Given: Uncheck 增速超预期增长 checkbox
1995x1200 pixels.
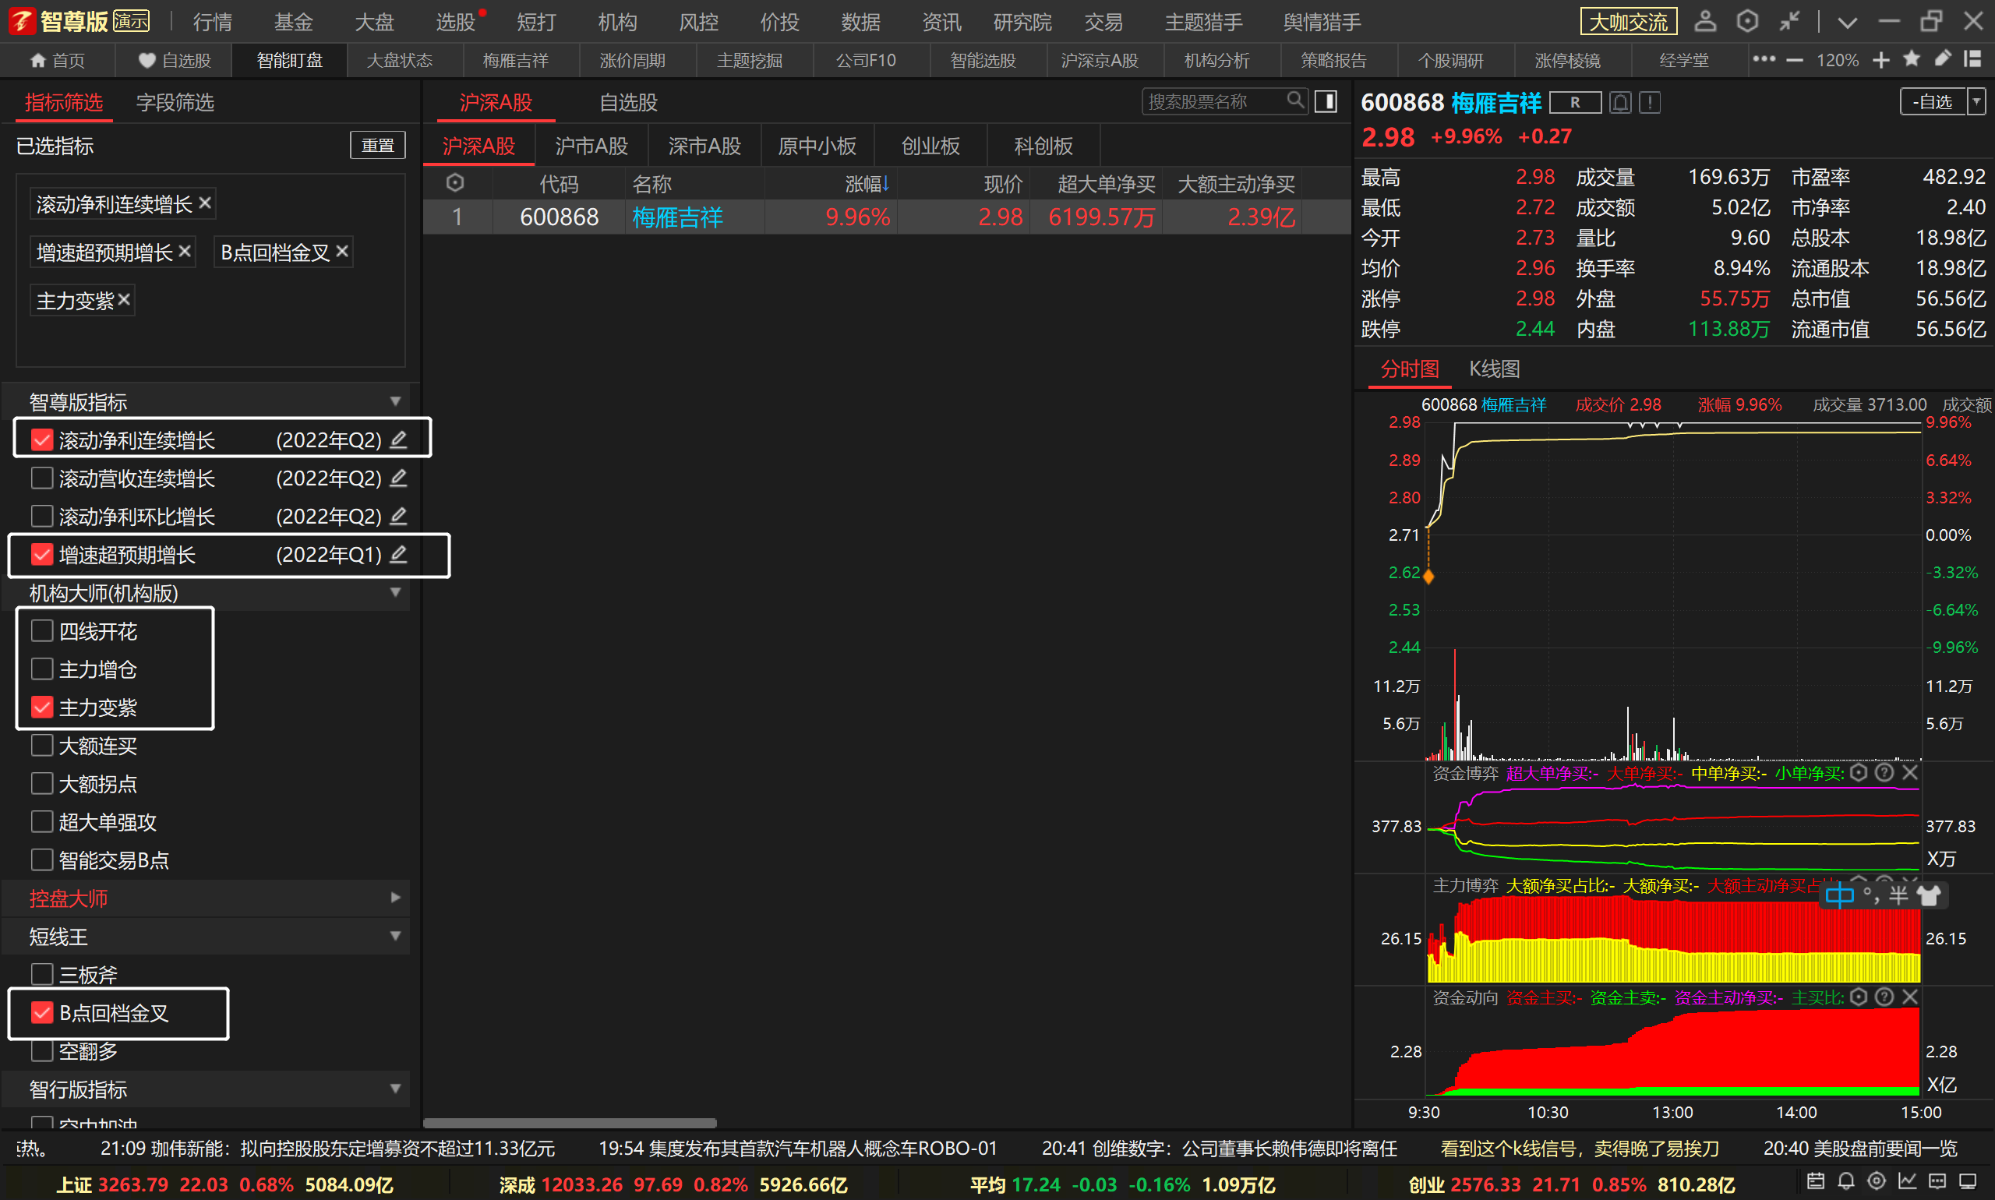Looking at the screenshot, I should coord(42,554).
